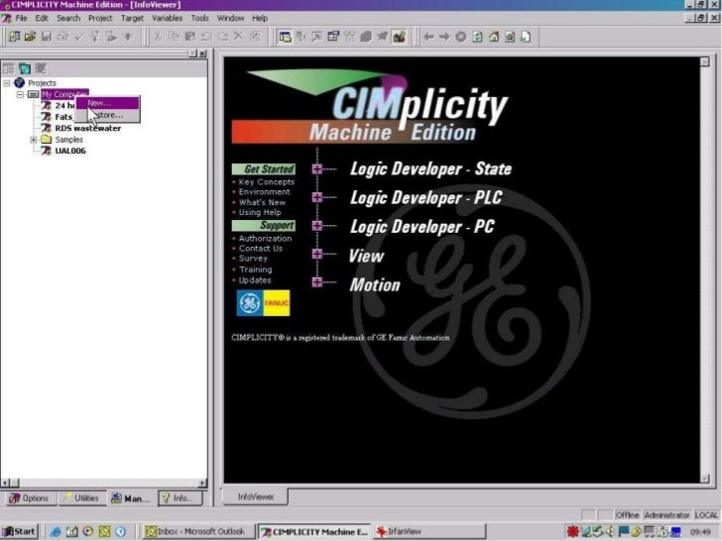Click the GE Fanuc logo

point(263,303)
